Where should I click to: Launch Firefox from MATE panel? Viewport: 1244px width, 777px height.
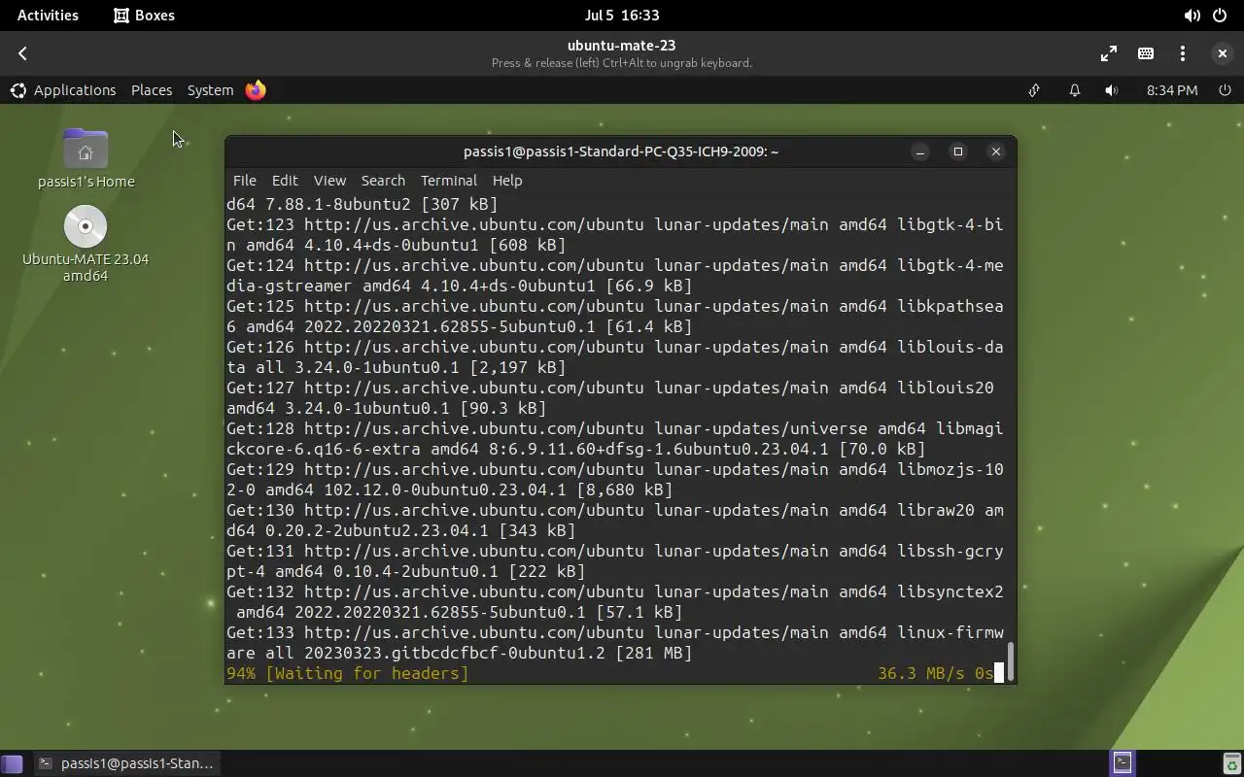coord(256,90)
